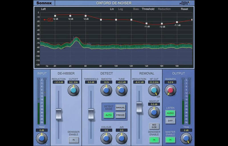228x146 pixels.
Task: Select the bias curve node at 10K
Action: point(116,20)
